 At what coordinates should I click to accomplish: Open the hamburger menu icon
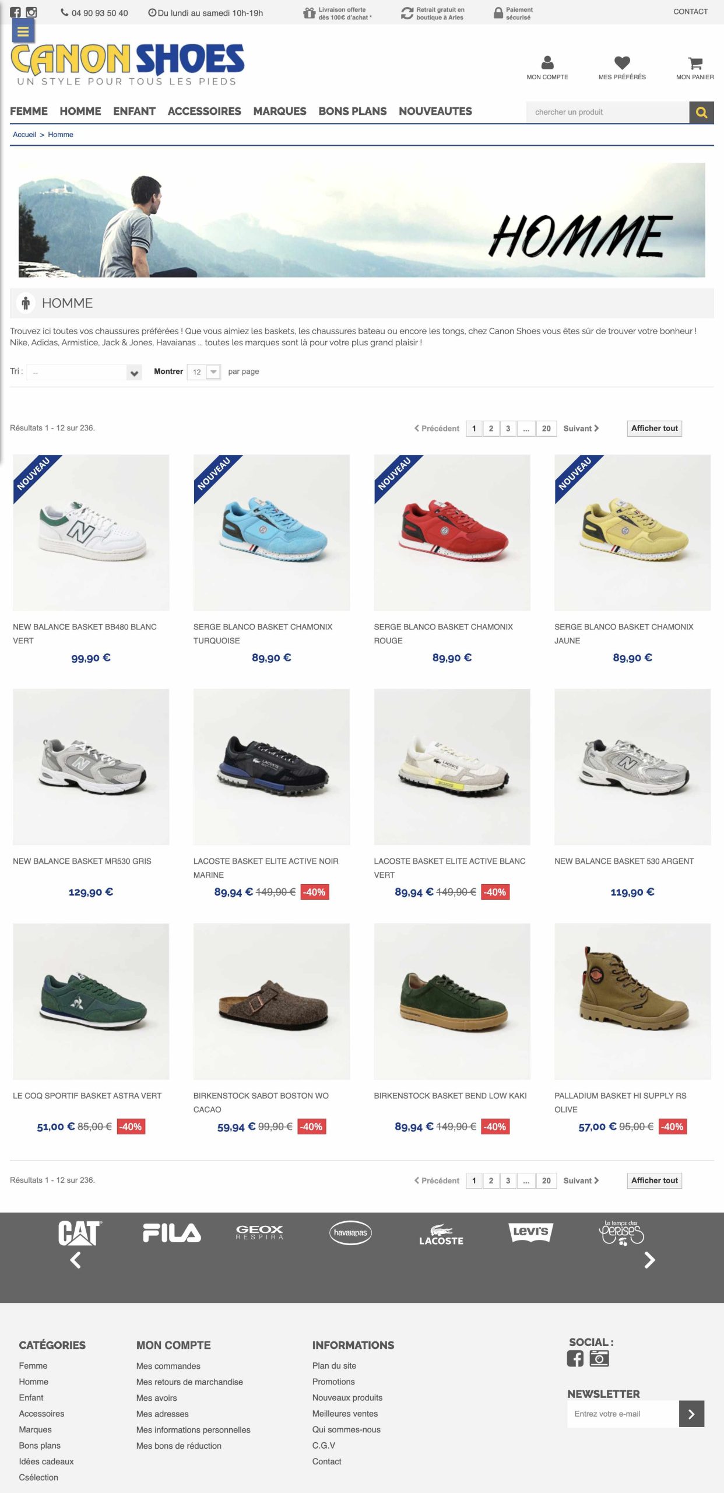coord(23,31)
